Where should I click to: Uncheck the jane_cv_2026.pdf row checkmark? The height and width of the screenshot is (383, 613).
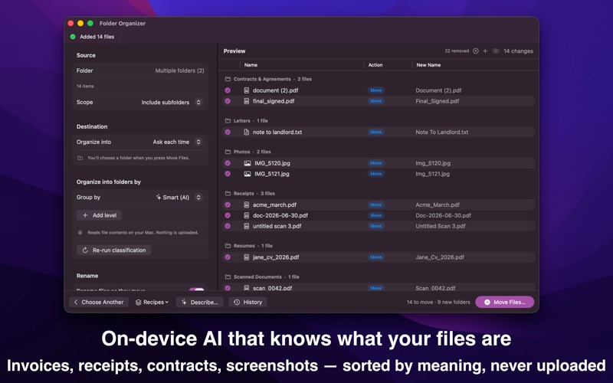228,257
